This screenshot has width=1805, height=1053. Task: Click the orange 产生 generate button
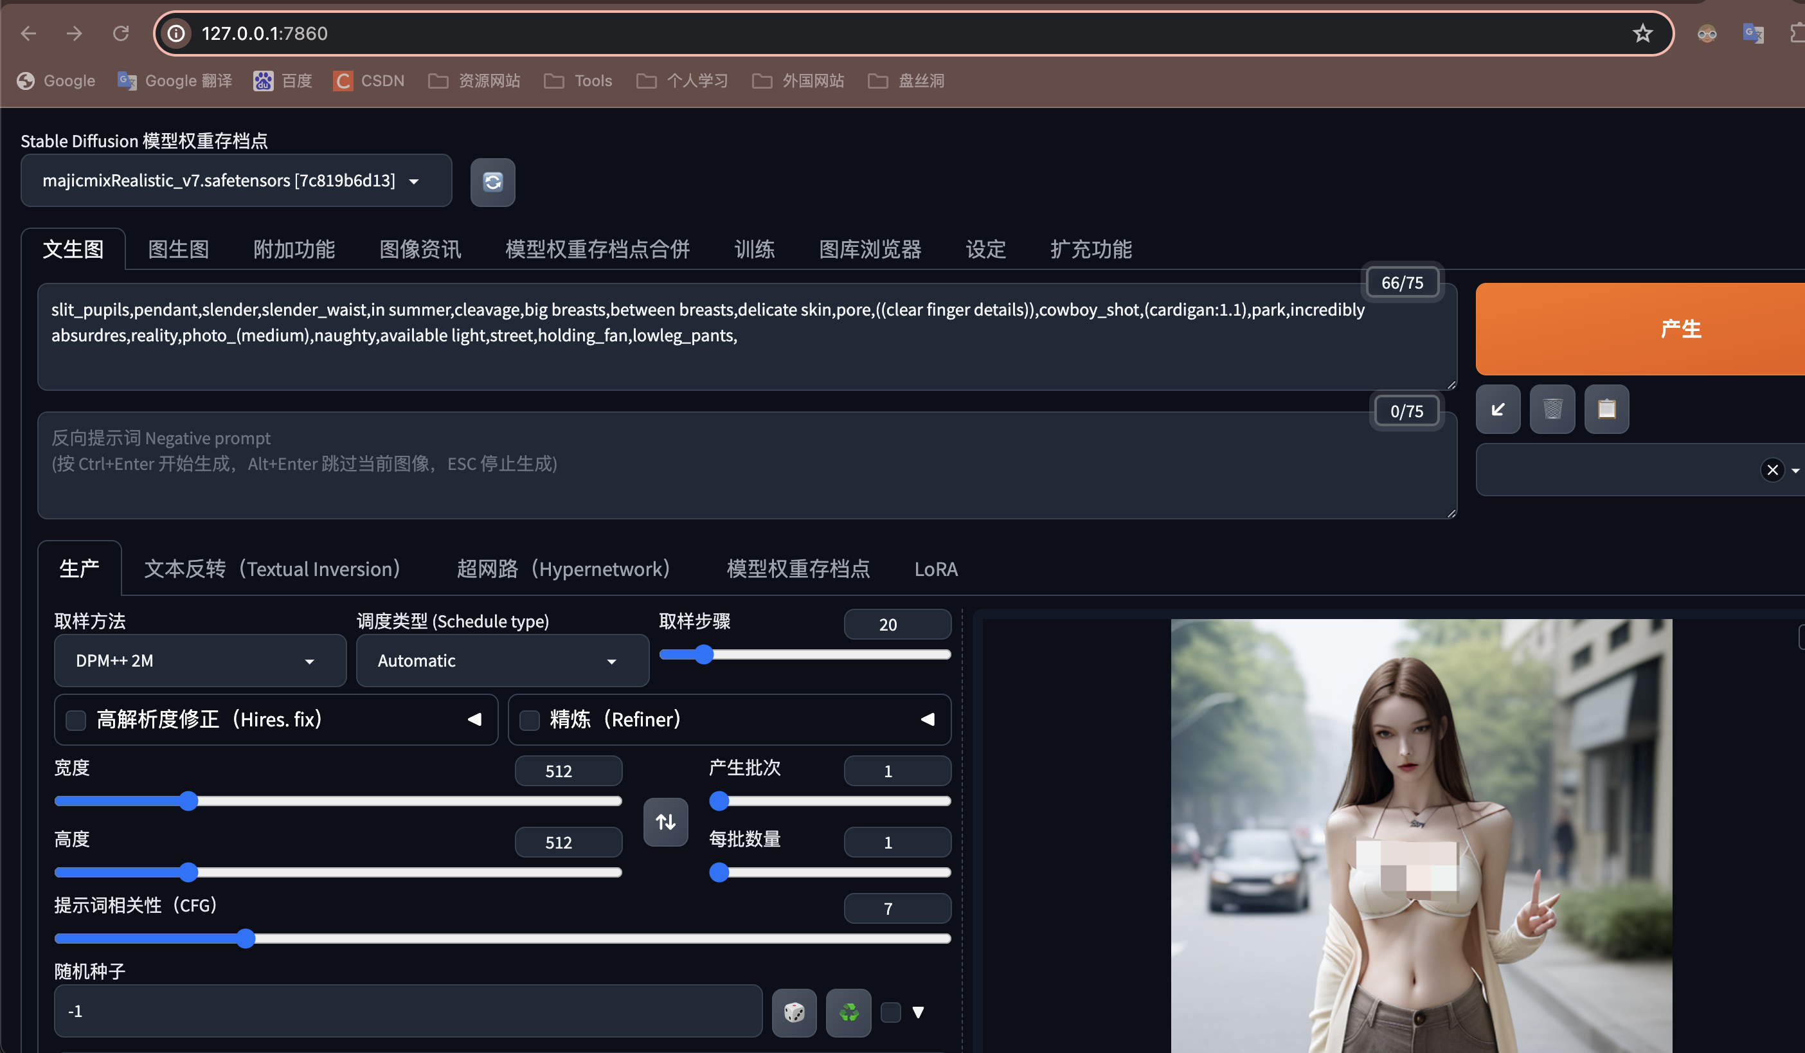(1640, 328)
